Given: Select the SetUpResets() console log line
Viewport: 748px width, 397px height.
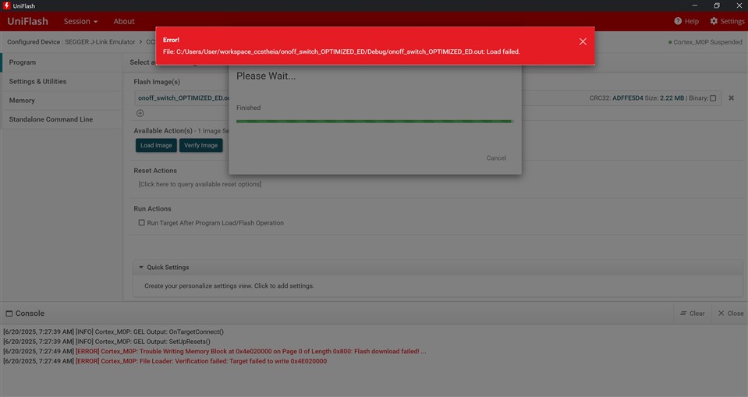Looking at the screenshot, I should point(107,342).
